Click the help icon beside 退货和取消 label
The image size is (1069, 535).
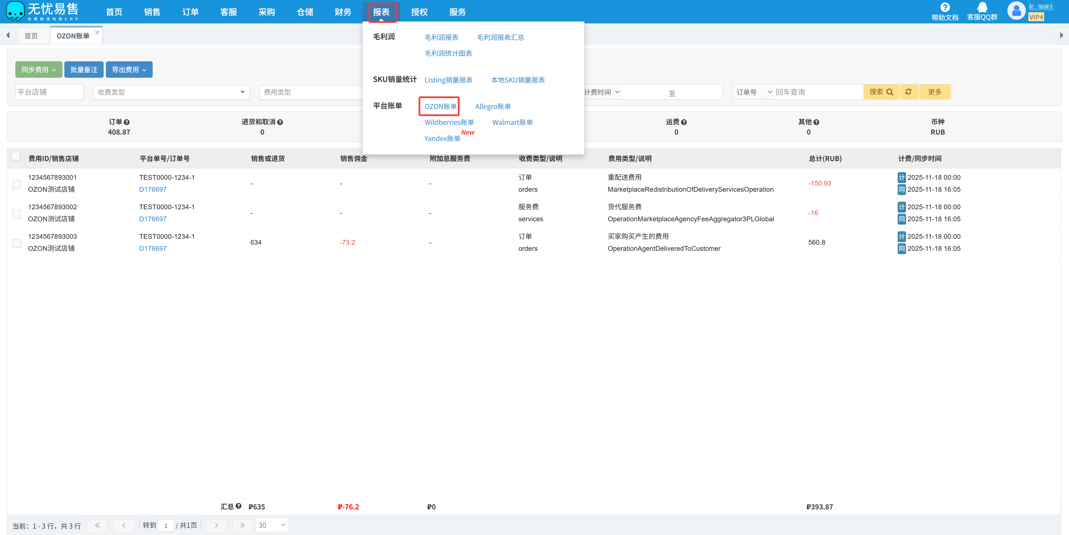[280, 122]
